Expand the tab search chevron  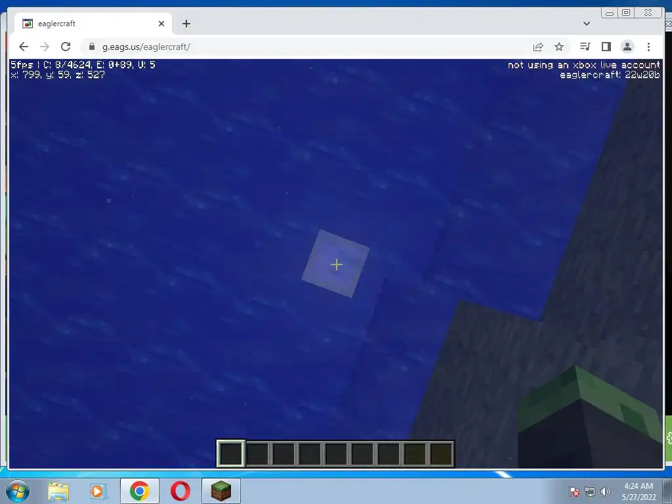587,24
